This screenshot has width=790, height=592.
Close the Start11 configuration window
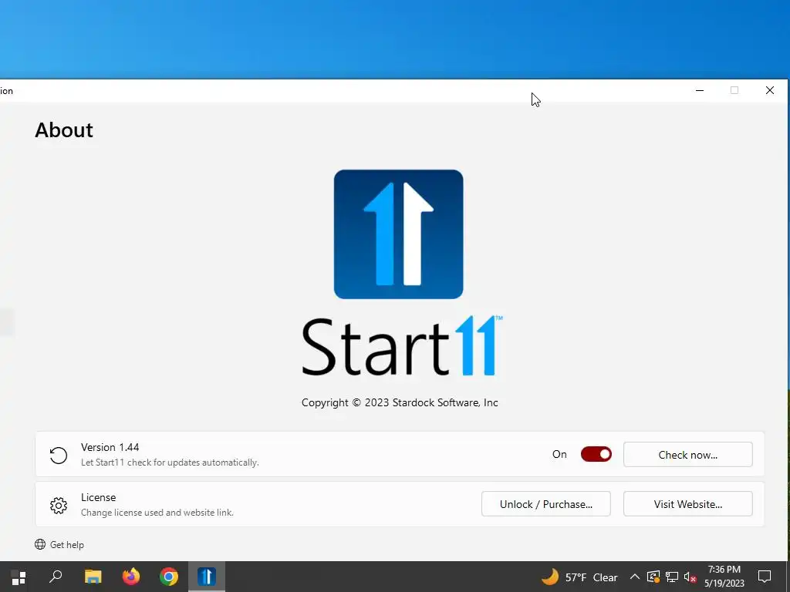769,90
